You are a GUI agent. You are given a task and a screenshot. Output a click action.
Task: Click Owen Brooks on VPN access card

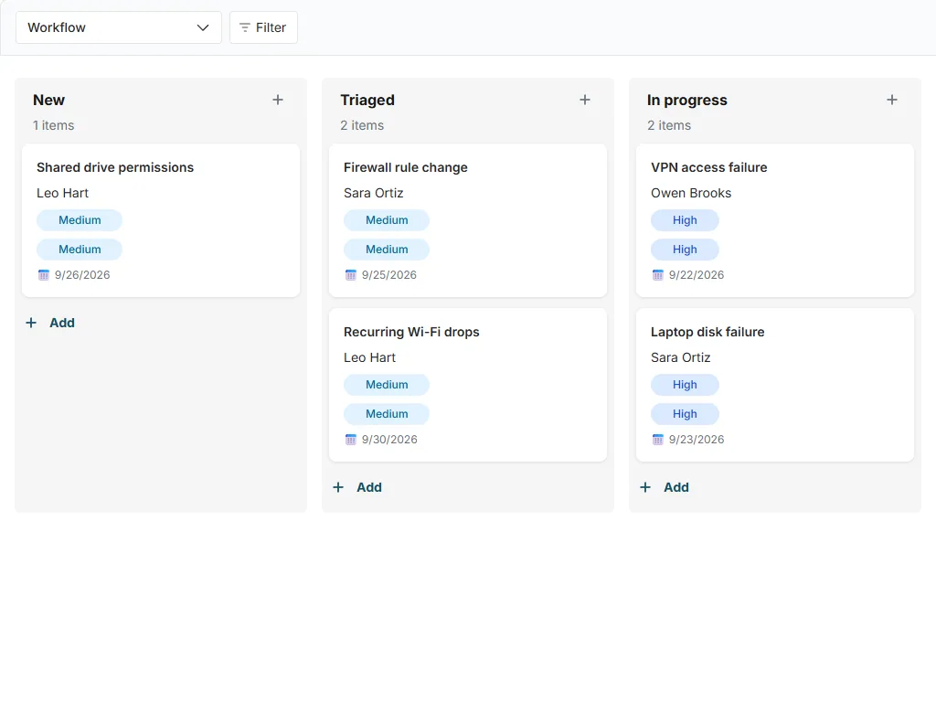coord(691,194)
